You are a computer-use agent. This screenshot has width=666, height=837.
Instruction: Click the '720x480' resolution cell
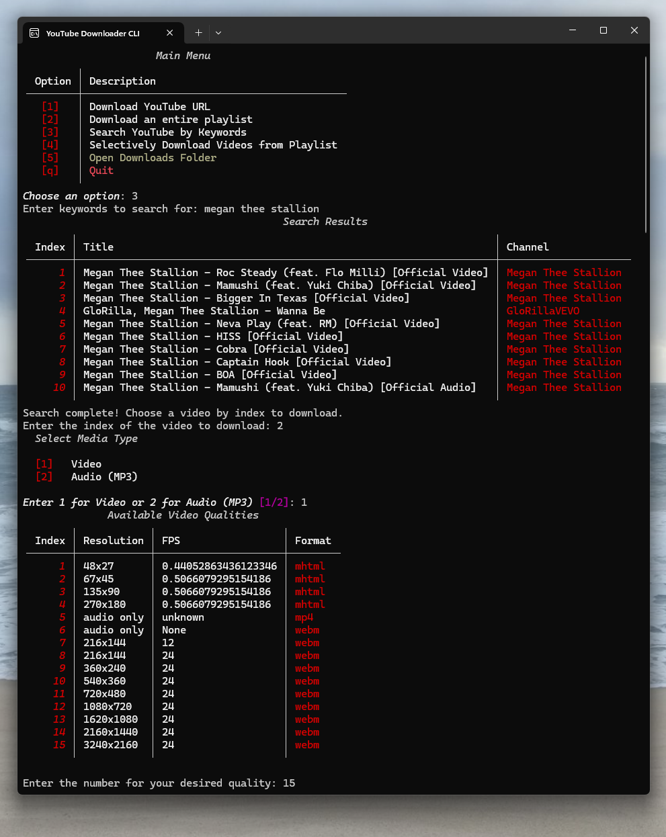(104, 694)
